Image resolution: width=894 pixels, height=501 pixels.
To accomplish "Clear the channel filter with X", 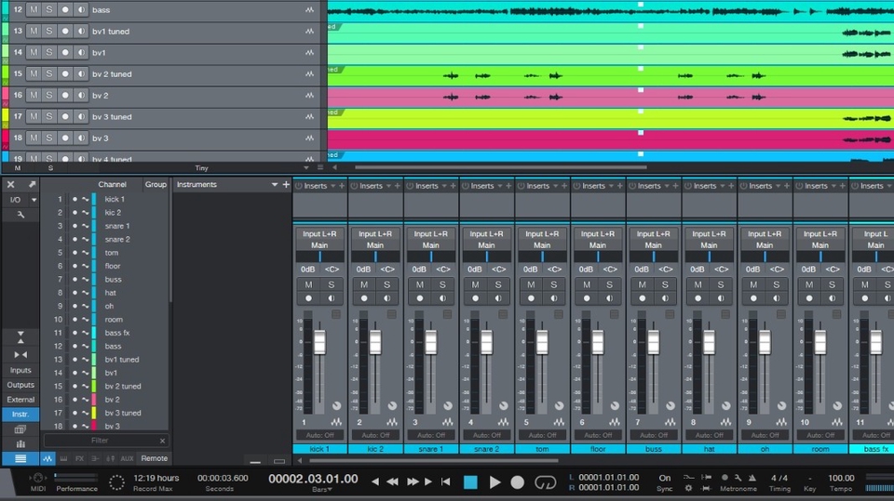I will pyautogui.click(x=162, y=441).
